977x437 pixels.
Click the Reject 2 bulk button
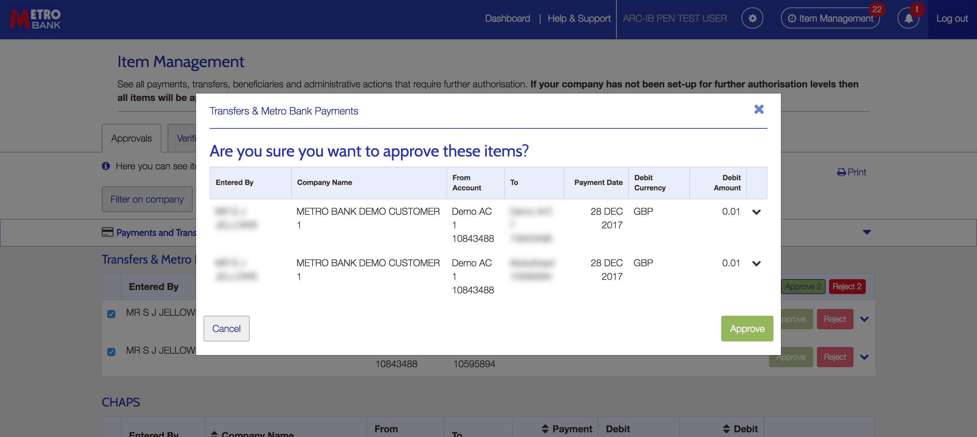847,287
